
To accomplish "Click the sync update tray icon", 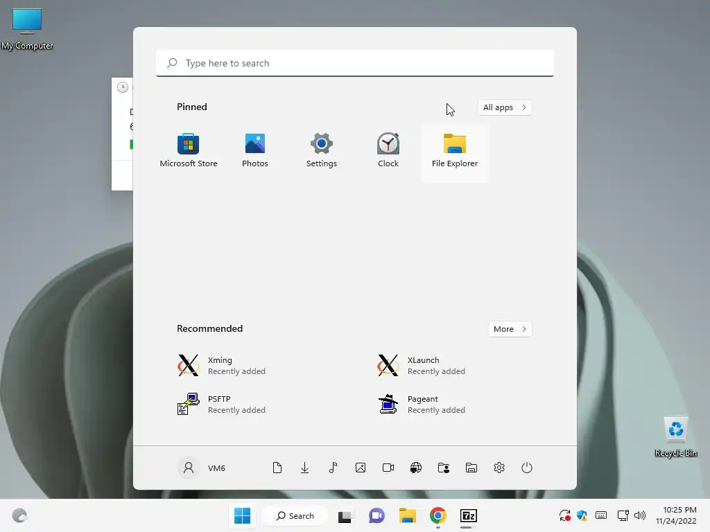I will tap(564, 515).
